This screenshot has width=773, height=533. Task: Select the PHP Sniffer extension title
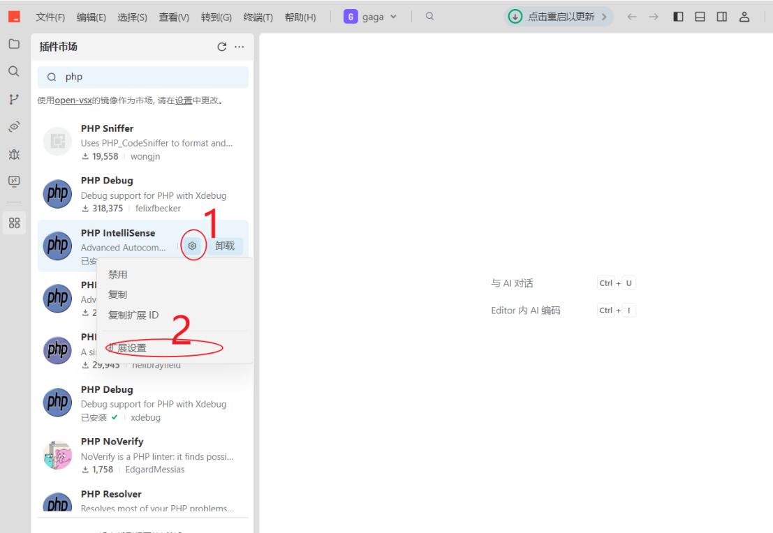tap(107, 128)
